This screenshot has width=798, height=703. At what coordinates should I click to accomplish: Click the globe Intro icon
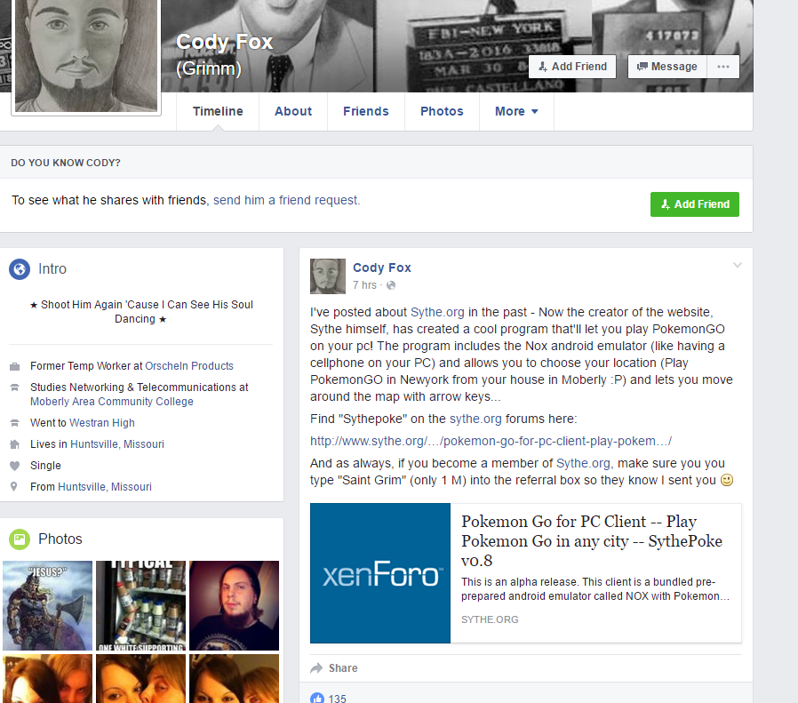[20, 268]
